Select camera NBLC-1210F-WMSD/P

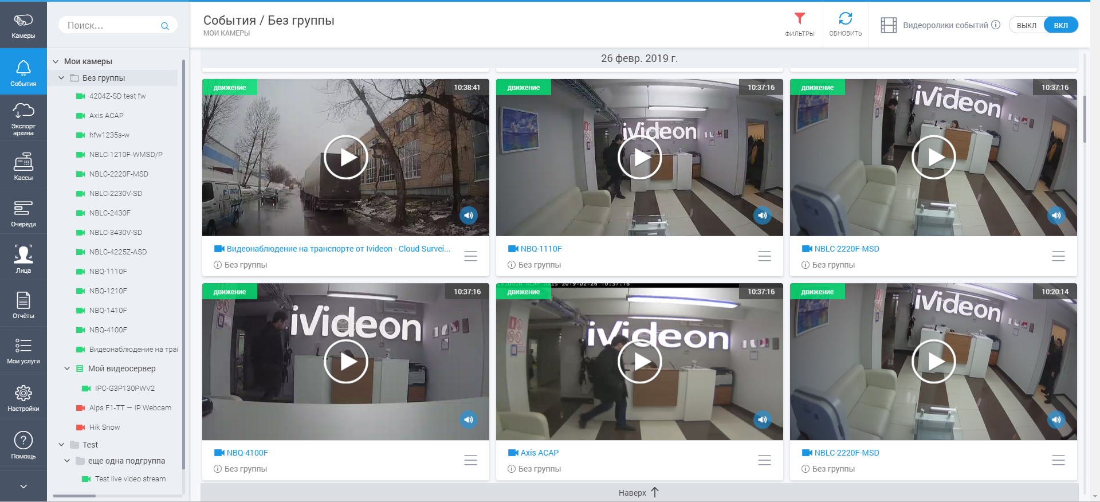[x=126, y=155]
